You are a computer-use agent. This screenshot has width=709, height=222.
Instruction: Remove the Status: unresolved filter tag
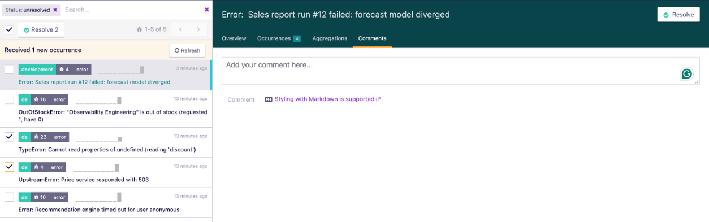coord(55,10)
